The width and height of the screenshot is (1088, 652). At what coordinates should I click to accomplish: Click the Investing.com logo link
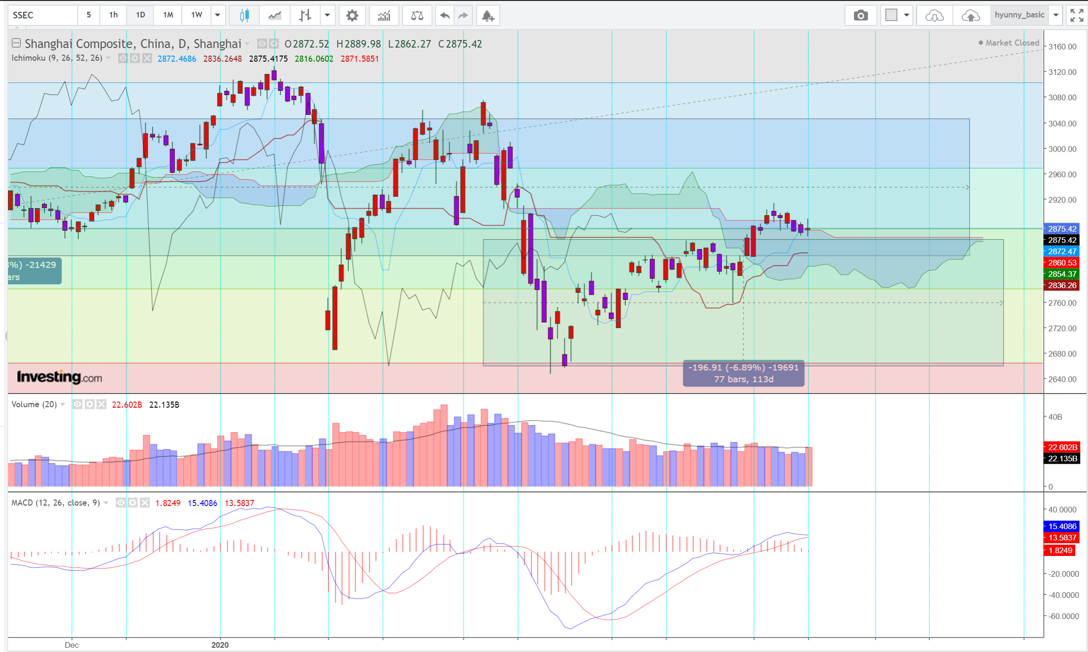point(59,377)
